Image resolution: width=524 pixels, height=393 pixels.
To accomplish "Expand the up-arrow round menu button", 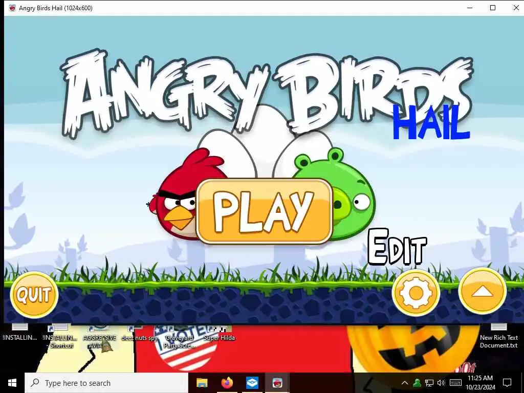I will [482, 292].
